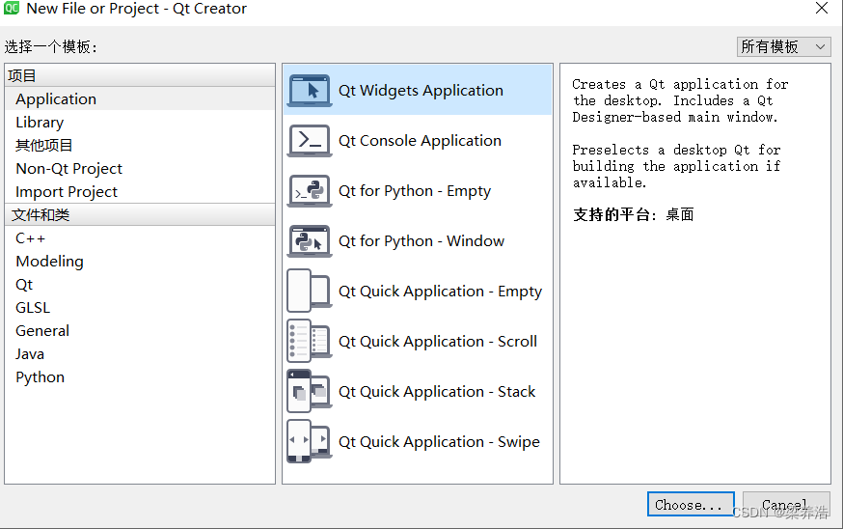Select the Modeling file category

49,262
